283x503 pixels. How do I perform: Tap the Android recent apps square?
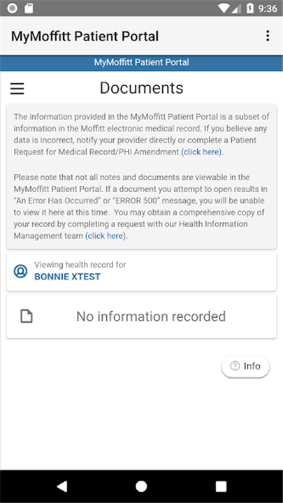(x=221, y=486)
